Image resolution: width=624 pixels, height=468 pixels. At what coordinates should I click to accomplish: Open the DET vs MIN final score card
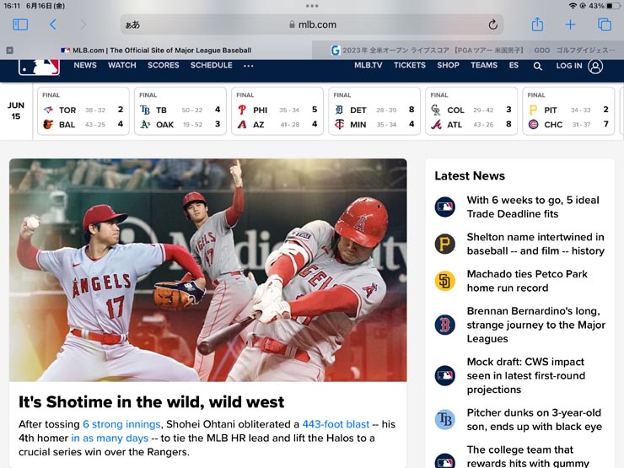click(x=374, y=111)
